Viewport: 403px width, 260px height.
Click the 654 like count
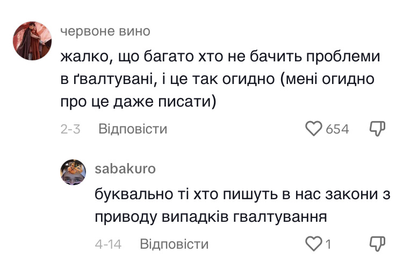337,129
